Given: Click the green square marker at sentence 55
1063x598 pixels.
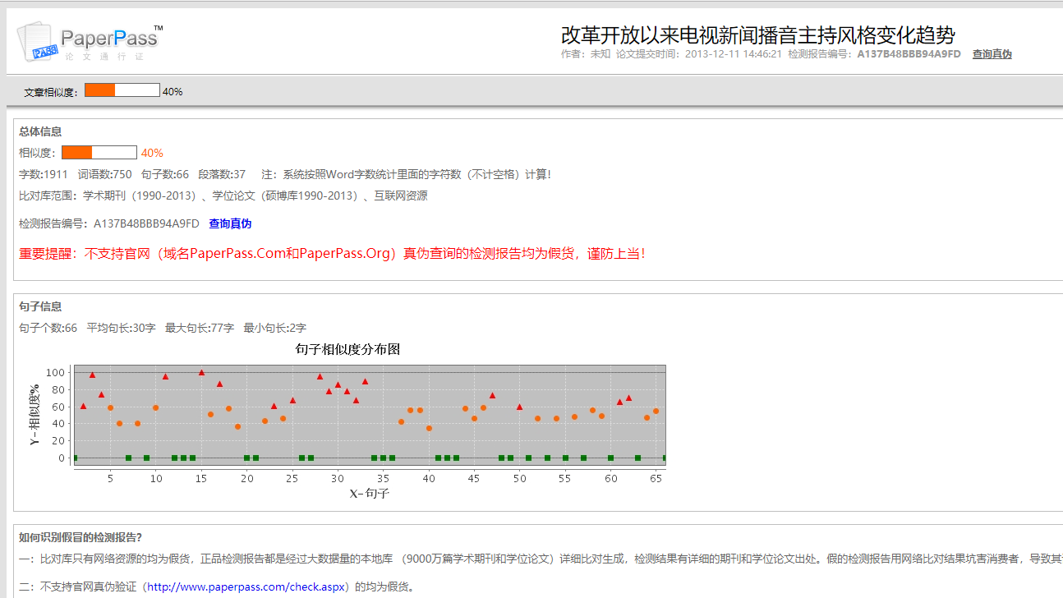Looking at the screenshot, I should click(565, 458).
